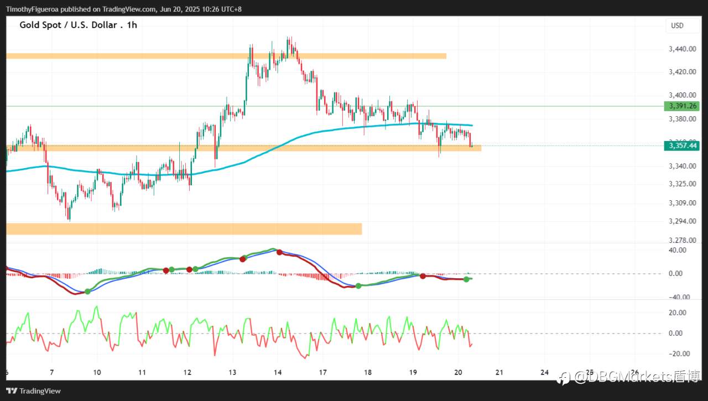The height and width of the screenshot is (401, 708).
Task: Click the 3,440.00 price axis label
Action: pyautogui.click(x=681, y=49)
